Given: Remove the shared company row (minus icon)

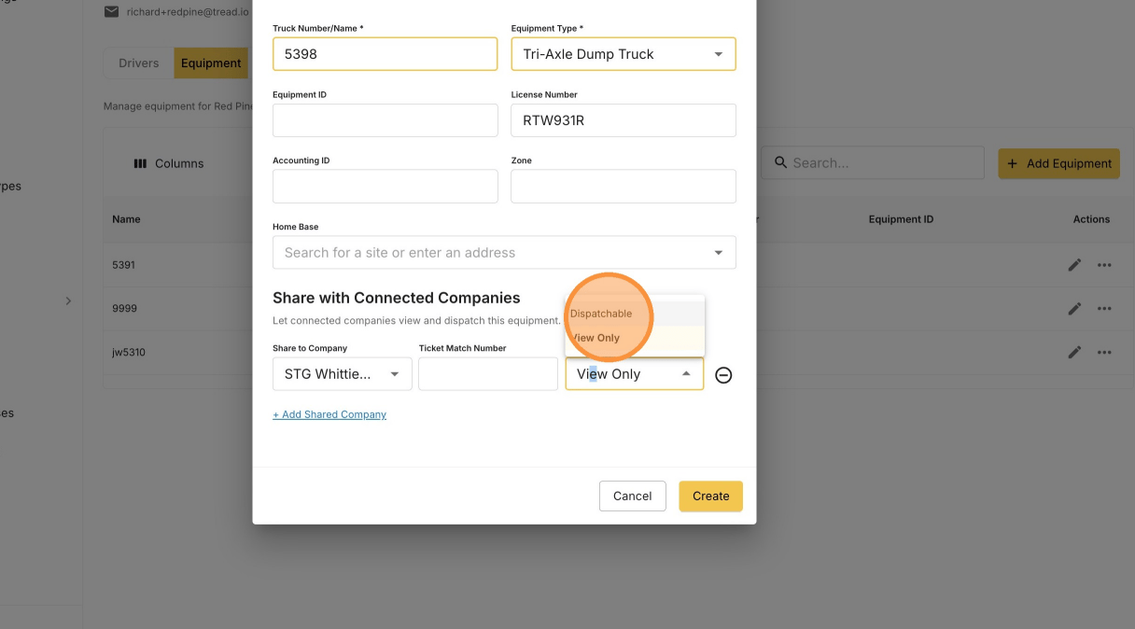Looking at the screenshot, I should [x=723, y=375].
